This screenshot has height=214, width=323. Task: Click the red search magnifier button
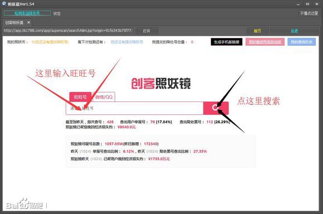coord(216,108)
